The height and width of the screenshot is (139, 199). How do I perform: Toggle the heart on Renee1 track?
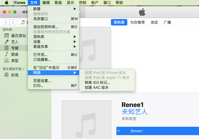pyautogui.click(x=118, y=131)
